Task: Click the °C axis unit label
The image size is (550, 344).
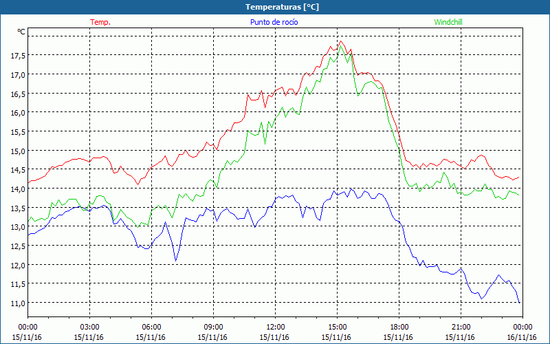Action: tap(21, 32)
